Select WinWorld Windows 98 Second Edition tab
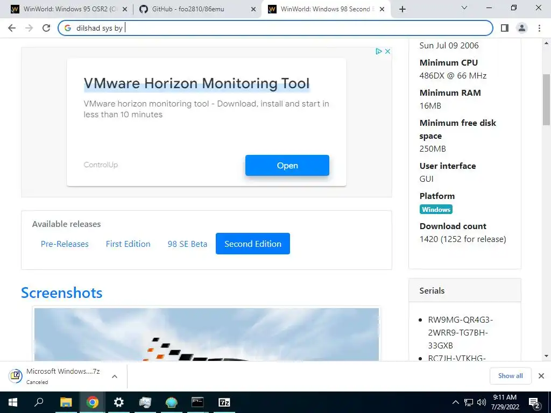This screenshot has height=413, width=551. 326,9
